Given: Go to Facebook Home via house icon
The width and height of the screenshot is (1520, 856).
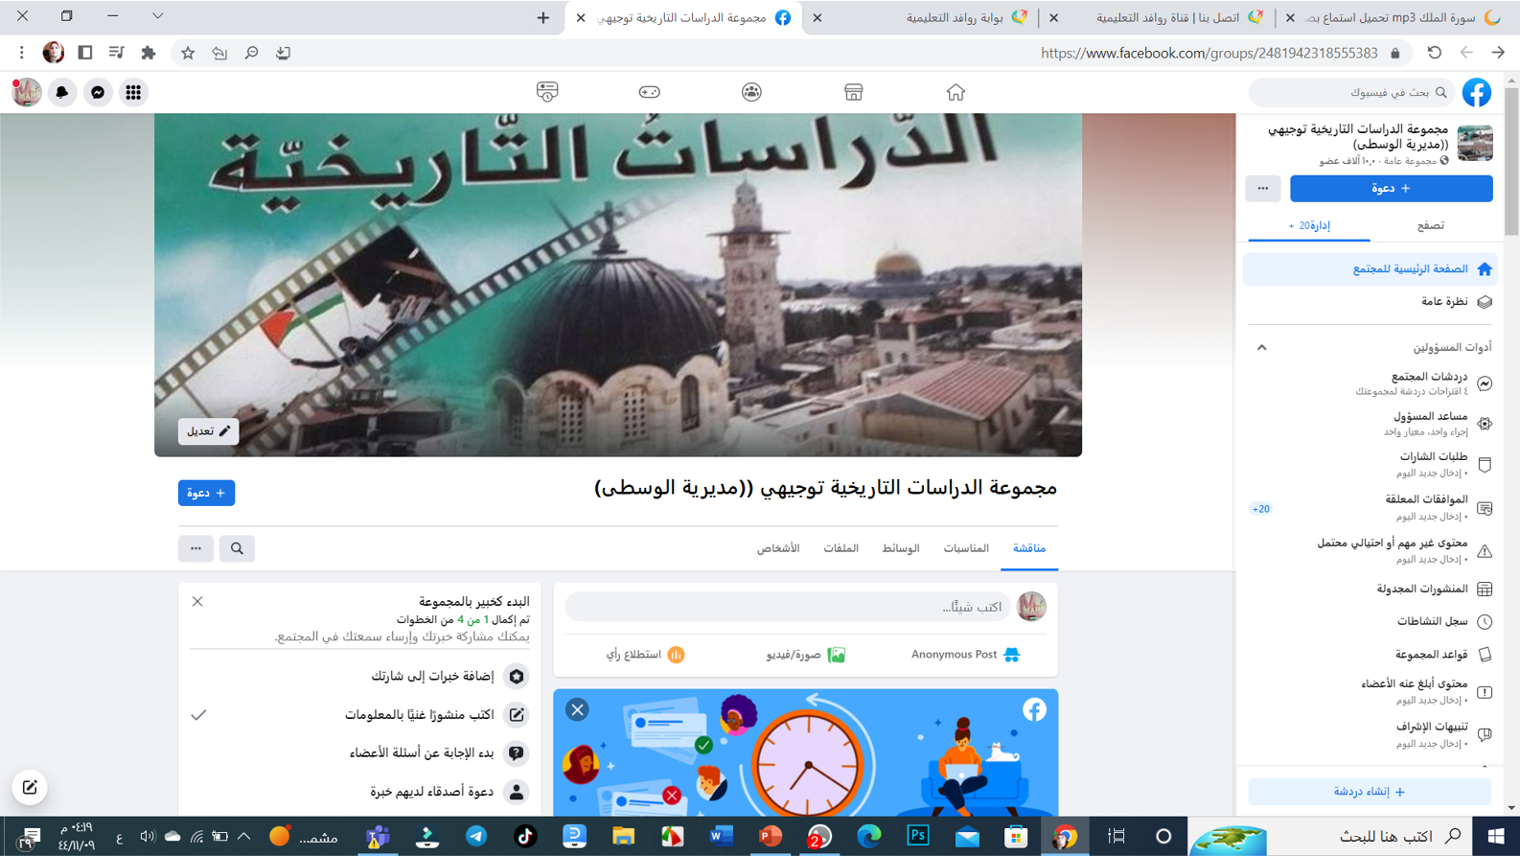Looking at the screenshot, I should point(956,92).
